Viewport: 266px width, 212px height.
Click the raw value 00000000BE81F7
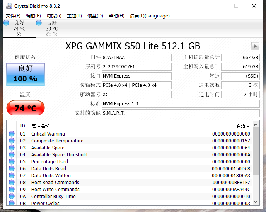231,183
